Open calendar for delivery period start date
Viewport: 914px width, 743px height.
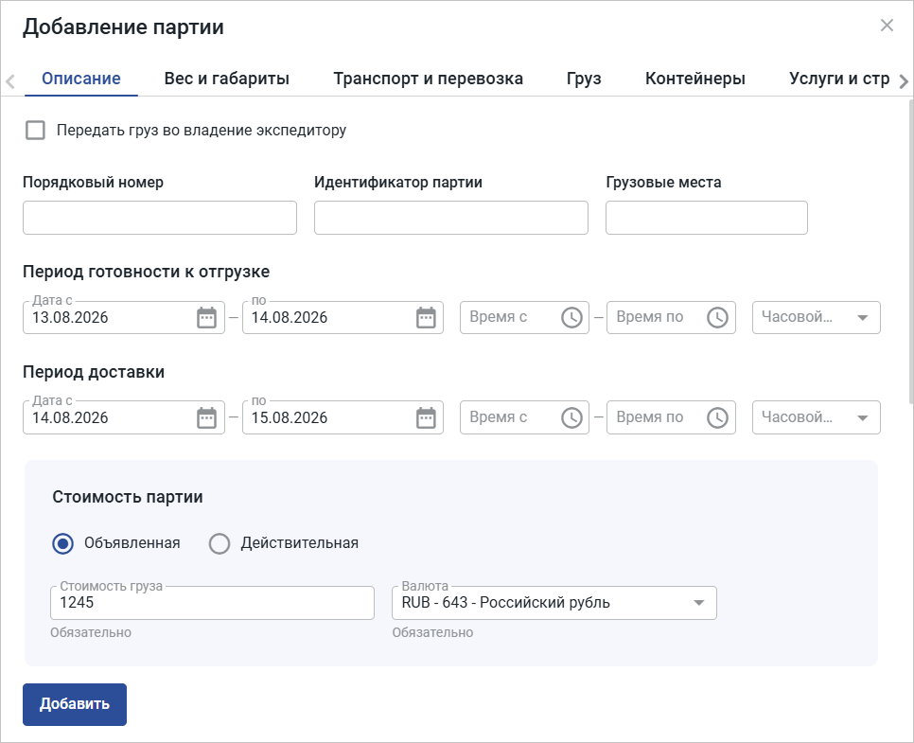tap(206, 417)
